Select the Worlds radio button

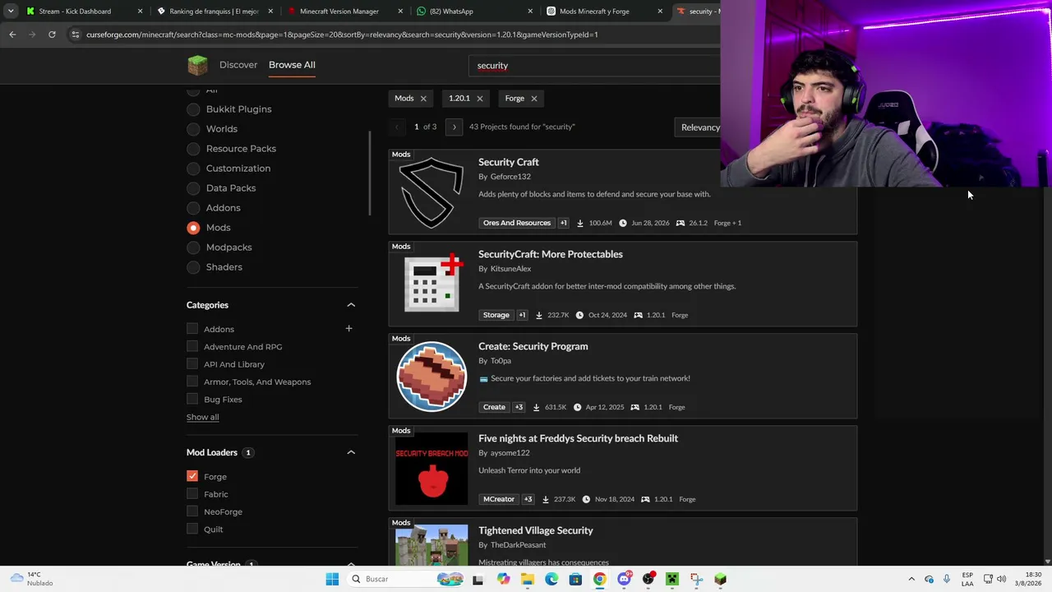[x=193, y=129]
